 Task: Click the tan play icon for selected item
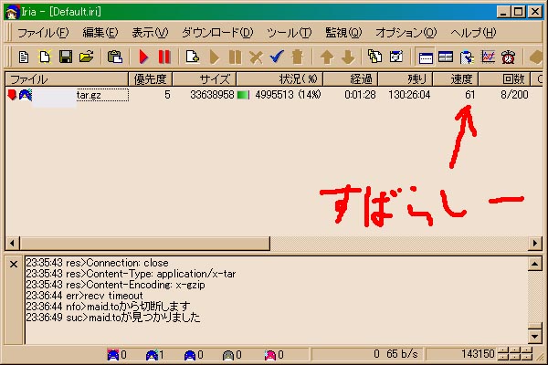(215, 57)
